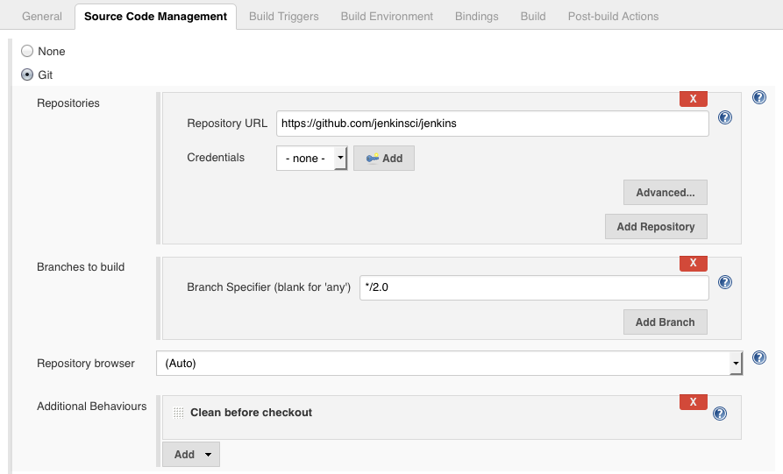
Task: Open the Post-build Actions tab
Action: [613, 16]
